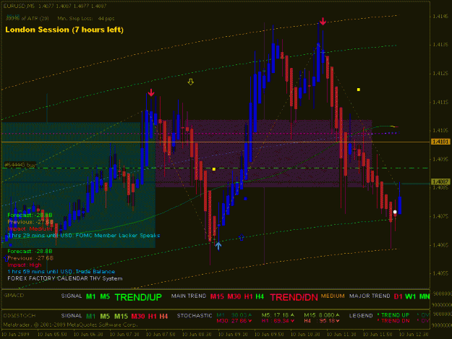Click H1 in the DIGISTOCH signal row
The image size is (452, 339).
(x=152, y=317)
